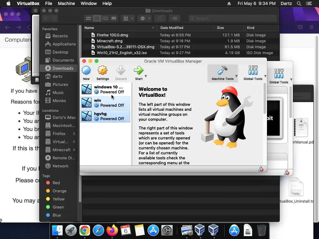
Task: Click Finder edit tags button
Action: pyautogui.click(x=174, y=18)
